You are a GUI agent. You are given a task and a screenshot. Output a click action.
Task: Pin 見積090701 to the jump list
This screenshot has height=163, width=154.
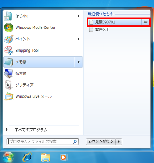145,22
